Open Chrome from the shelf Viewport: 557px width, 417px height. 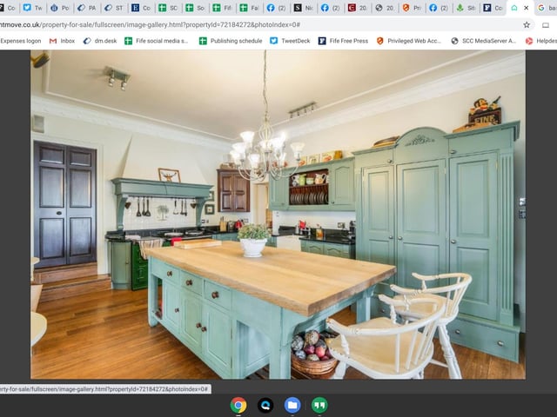click(238, 405)
